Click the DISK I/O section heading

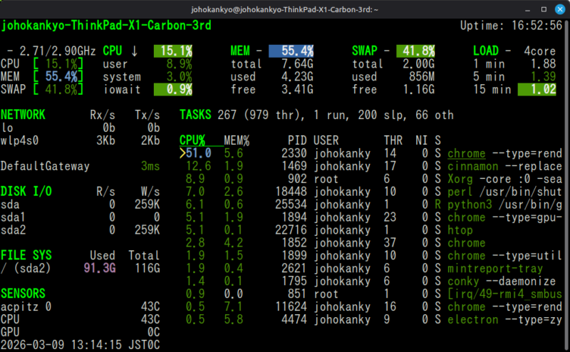[x=26, y=191]
